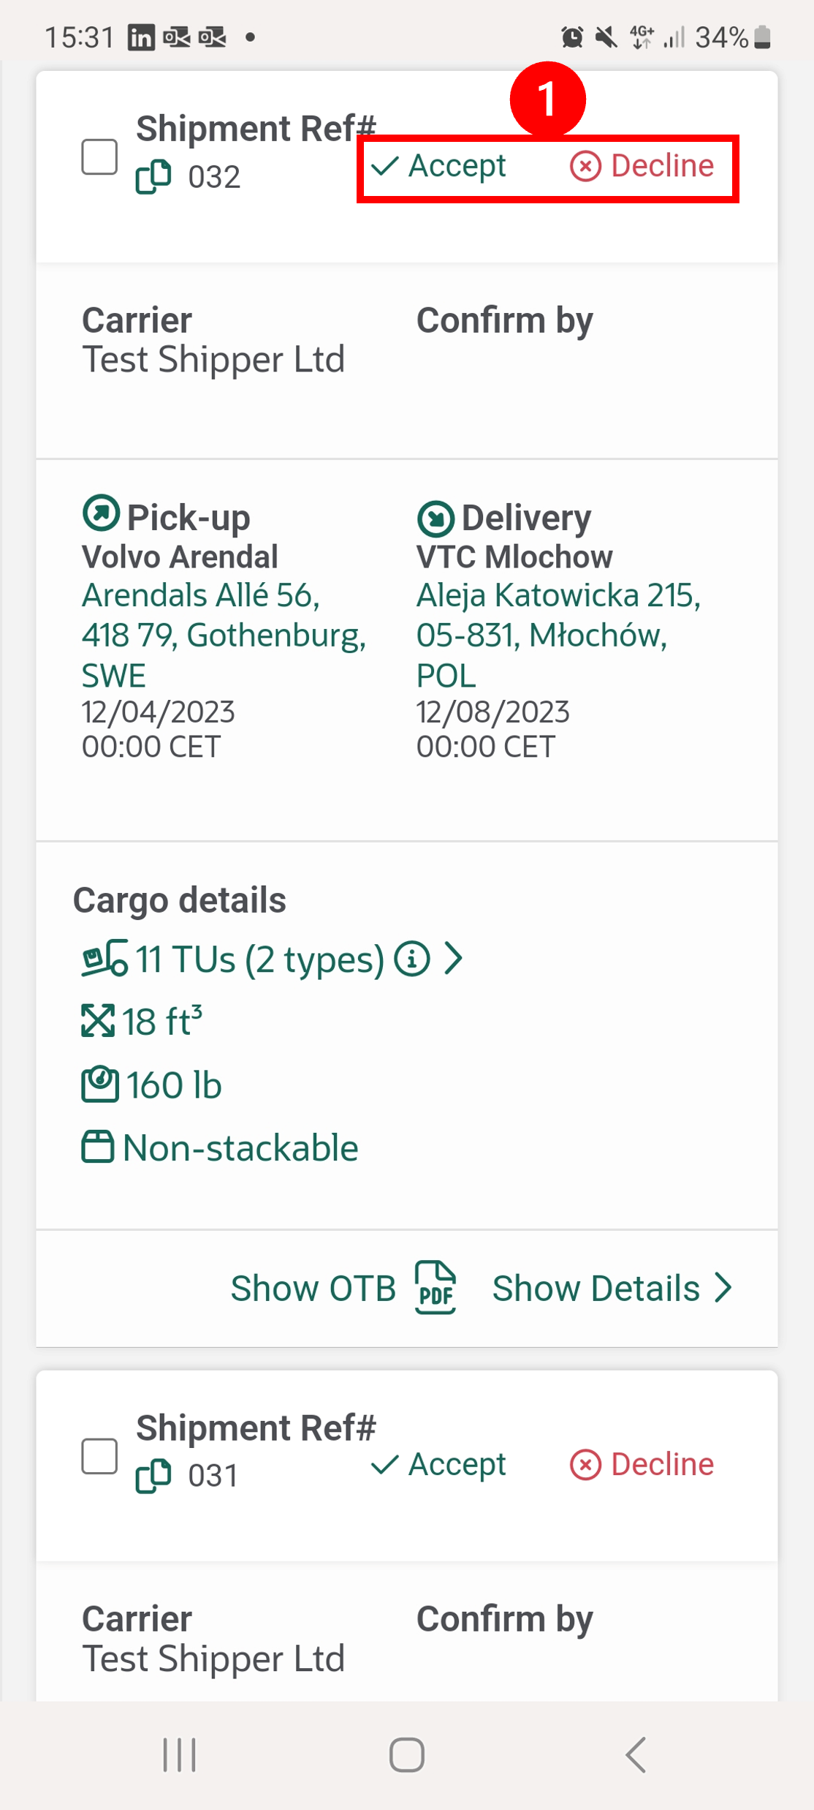Copy shipment reference 032 icon
This screenshot has height=1810, width=814.
pos(153,176)
